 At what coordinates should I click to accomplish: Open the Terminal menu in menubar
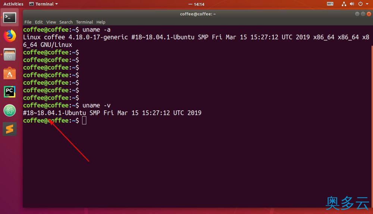click(84, 22)
